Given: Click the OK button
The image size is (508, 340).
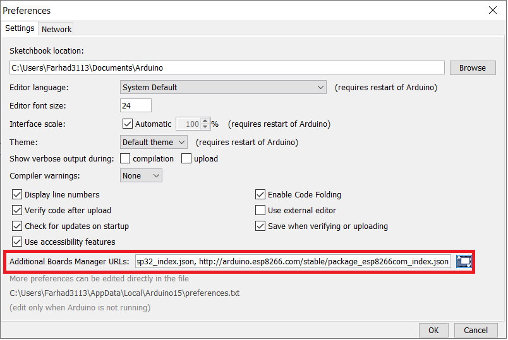Looking at the screenshot, I should (433, 330).
